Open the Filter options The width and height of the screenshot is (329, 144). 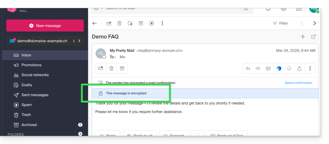280,23
